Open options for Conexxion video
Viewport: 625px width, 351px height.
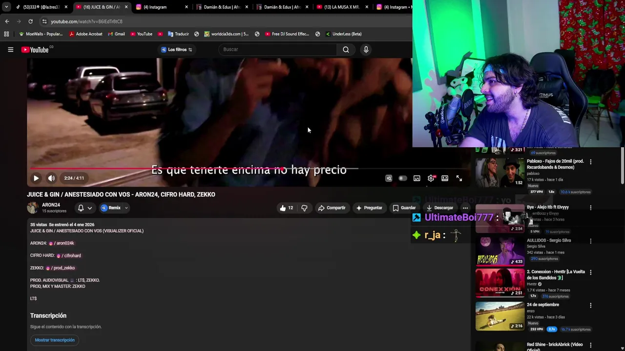[590, 273]
